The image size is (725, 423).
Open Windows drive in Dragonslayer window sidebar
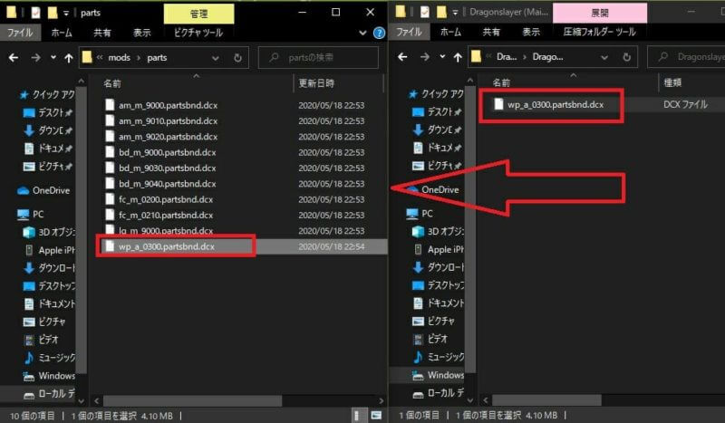click(x=438, y=374)
